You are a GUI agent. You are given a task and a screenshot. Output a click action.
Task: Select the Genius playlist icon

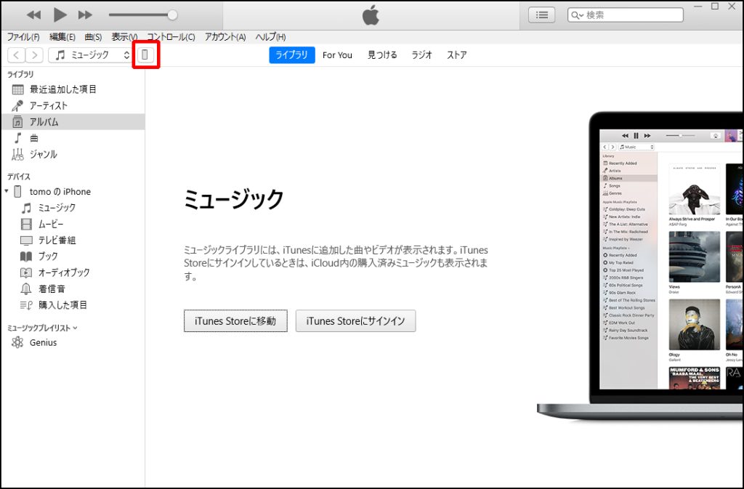(17, 342)
